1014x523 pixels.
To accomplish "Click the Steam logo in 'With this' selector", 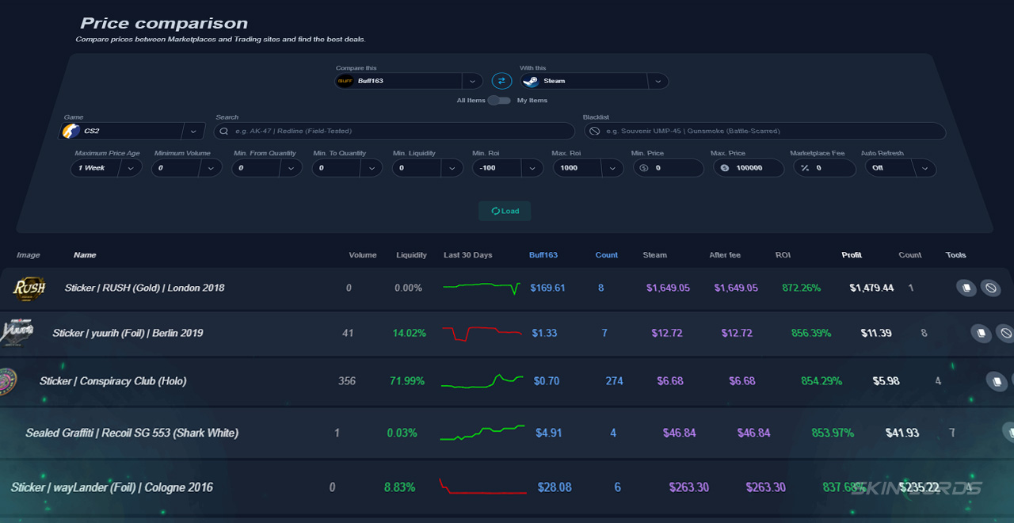I will (531, 81).
